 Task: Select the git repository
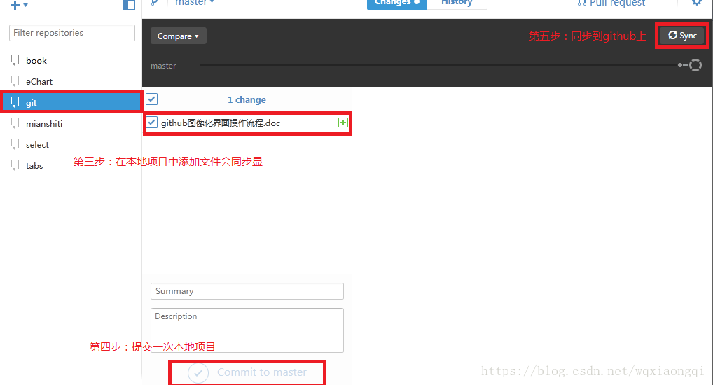point(71,102)
